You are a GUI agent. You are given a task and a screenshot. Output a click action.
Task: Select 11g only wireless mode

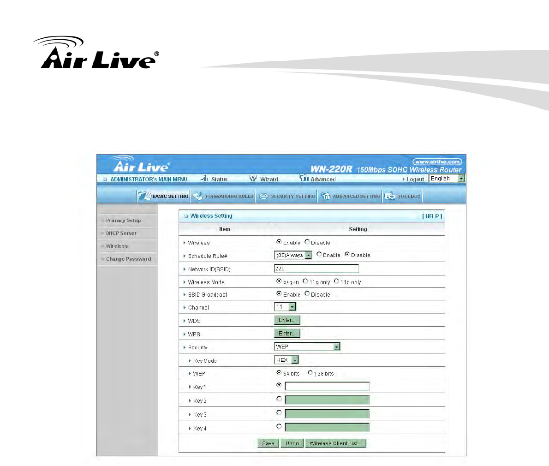(x=305, y=281)
